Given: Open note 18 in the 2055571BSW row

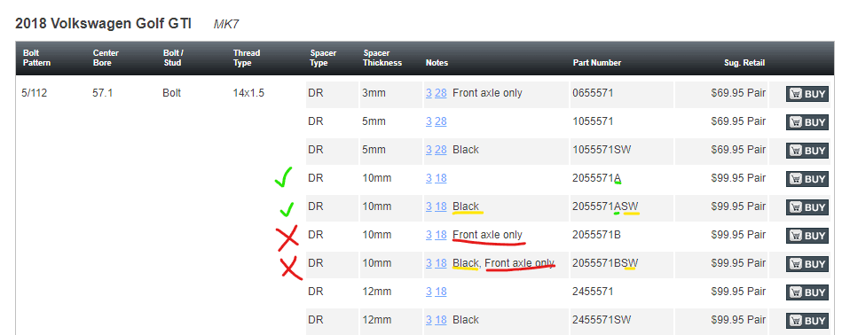Looking at the screenshot, I should (x=441, y=263).
